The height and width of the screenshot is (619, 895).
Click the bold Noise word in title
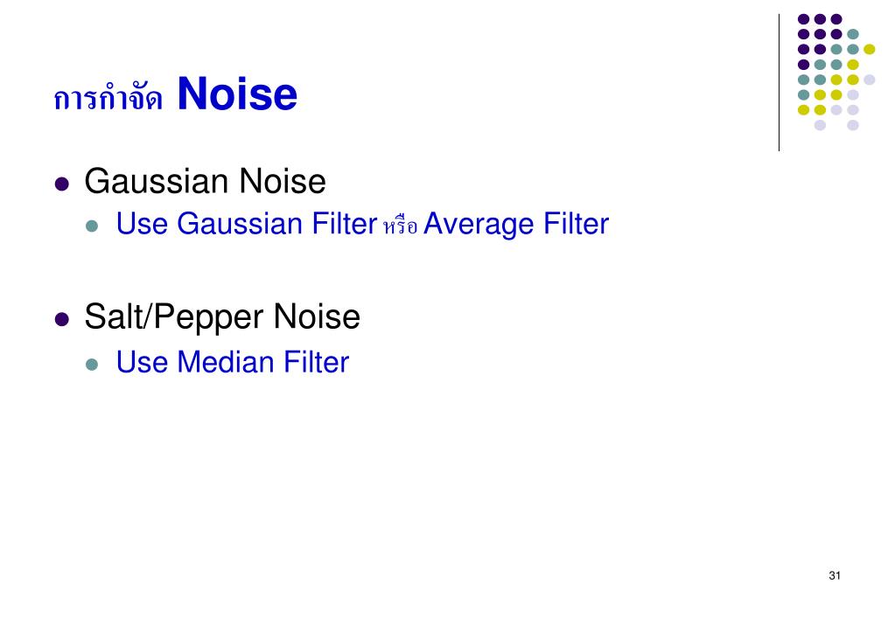point(237,94)
